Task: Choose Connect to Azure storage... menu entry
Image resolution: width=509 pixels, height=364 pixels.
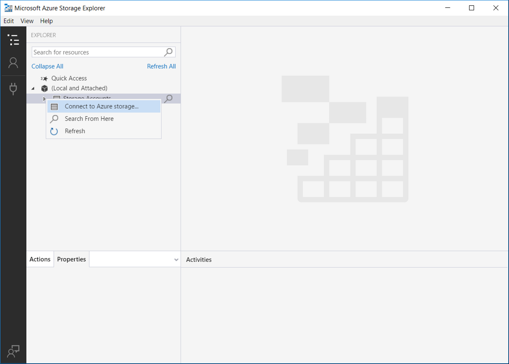Action: [104, 106]
